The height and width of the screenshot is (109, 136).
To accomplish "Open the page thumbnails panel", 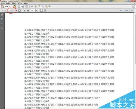I will [x=2, y=15].
